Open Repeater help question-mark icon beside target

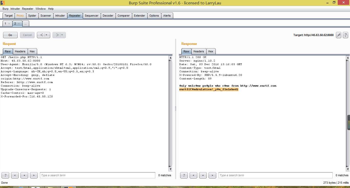pos(345,35)
